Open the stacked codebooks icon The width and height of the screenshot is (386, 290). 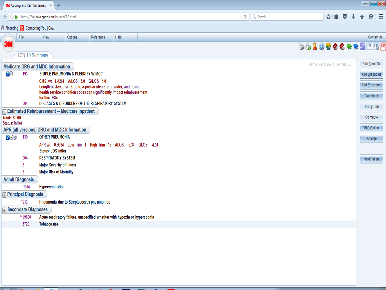pos(329,47)
